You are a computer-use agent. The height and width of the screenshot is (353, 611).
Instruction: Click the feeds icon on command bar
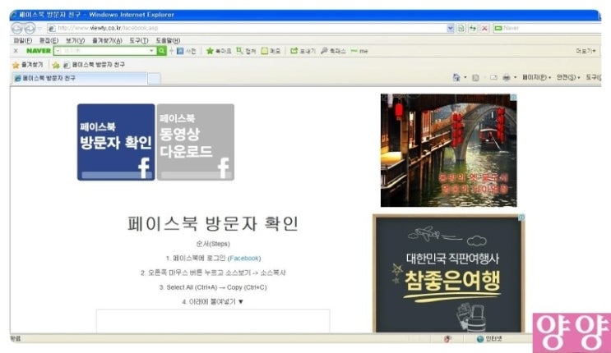[x=475, y=77]
